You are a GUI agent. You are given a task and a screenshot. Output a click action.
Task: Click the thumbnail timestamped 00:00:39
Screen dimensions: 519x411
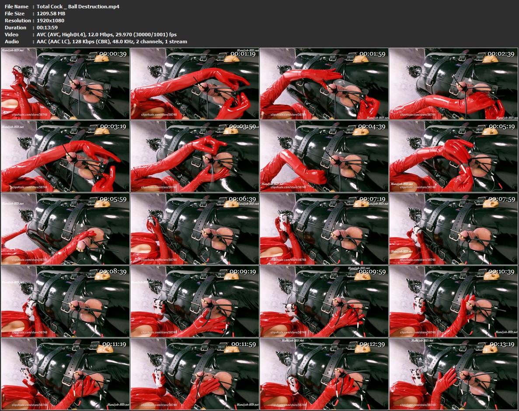click(65, 84)
